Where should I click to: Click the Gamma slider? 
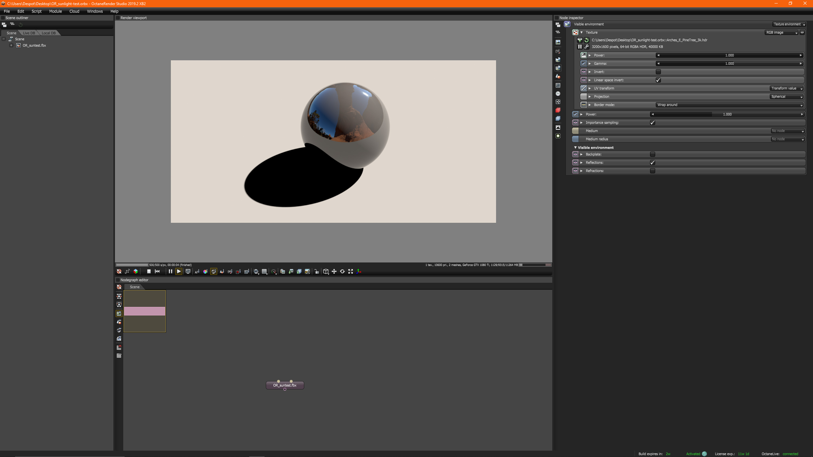click(729, 63)
